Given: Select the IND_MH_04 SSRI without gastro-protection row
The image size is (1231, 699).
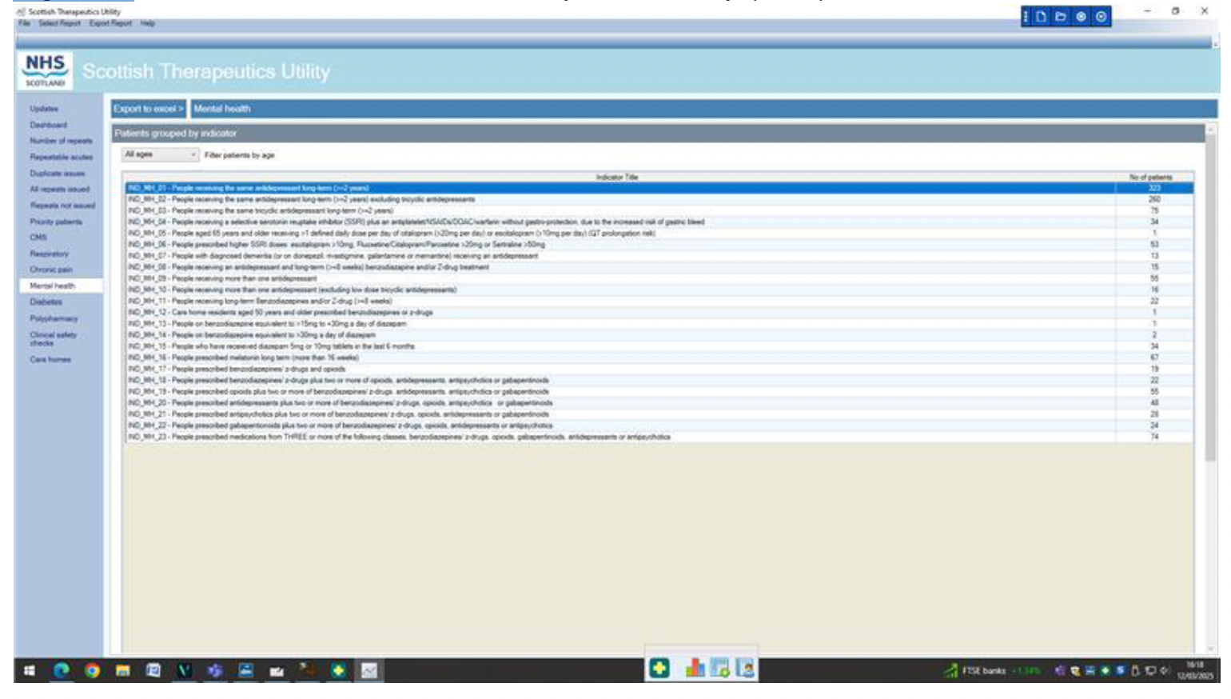Looking at the screenshot, I should click(x=659, y=222).
